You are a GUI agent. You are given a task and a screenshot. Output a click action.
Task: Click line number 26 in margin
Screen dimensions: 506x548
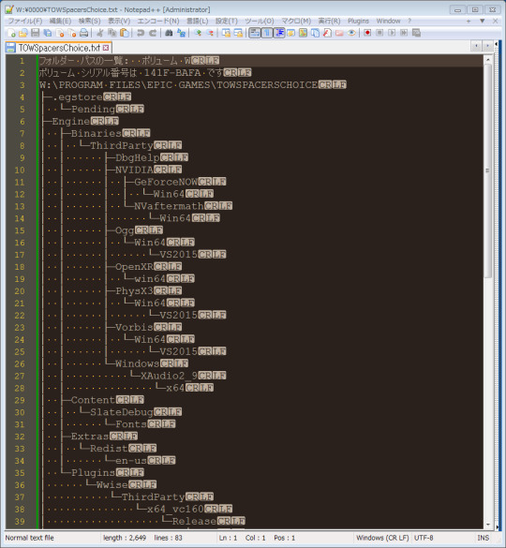pos(20,363)
